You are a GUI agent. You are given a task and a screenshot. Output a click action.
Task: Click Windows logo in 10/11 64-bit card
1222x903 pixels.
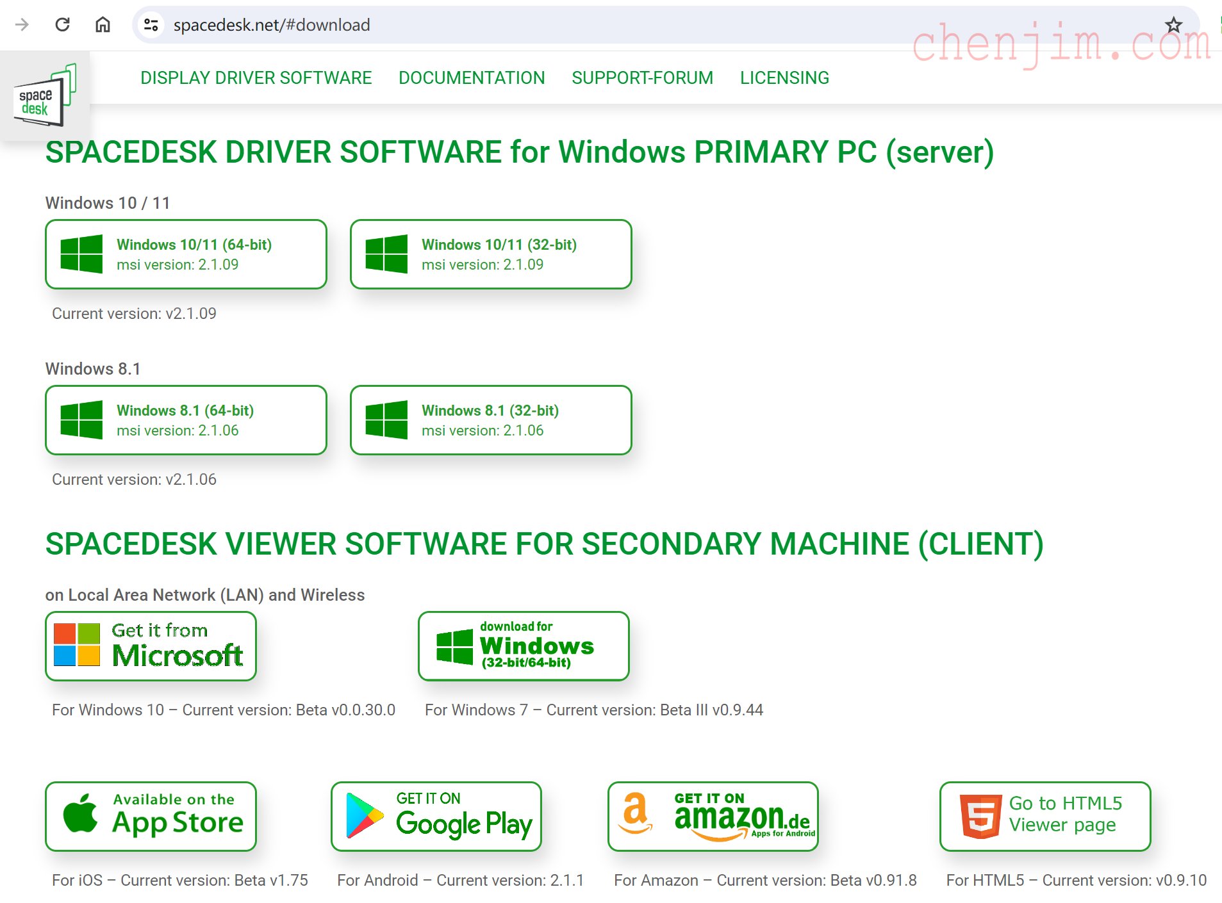pos(81,254)
